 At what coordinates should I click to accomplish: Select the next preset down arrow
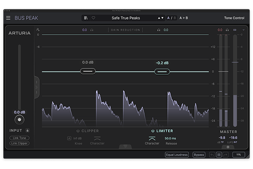tap(162, 18)
